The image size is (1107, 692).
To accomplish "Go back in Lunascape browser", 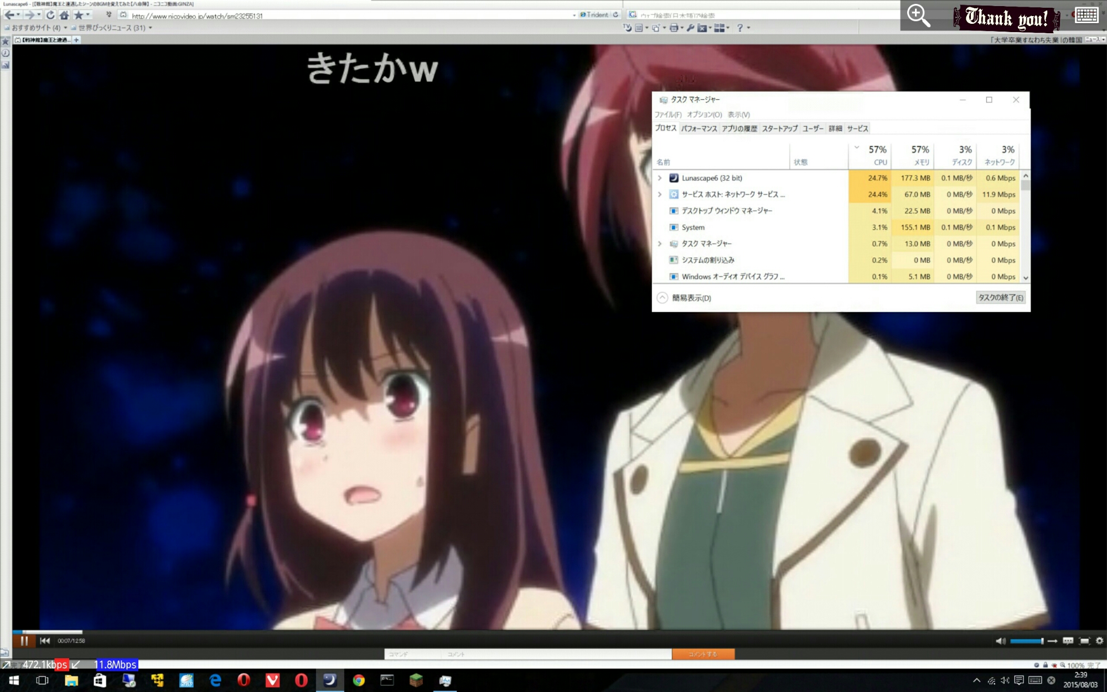I will click(9, 15).
